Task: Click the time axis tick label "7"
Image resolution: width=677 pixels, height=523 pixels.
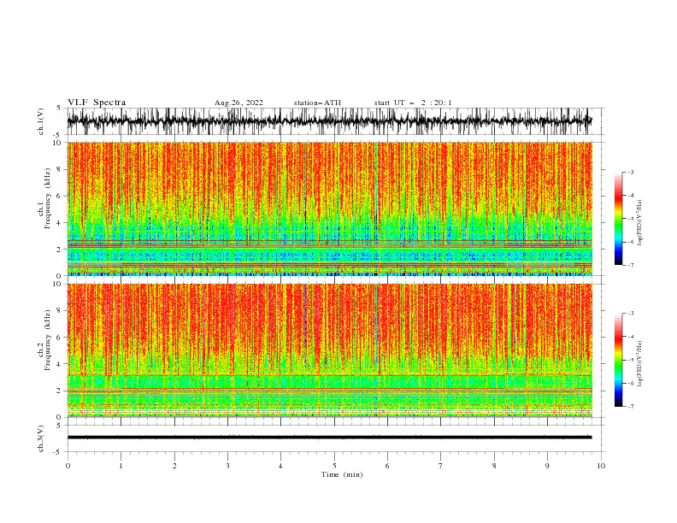Action: (441, 466)
